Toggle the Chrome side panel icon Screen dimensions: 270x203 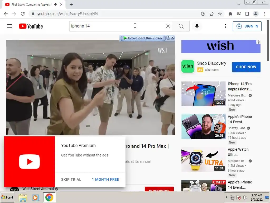coord(247,14)
